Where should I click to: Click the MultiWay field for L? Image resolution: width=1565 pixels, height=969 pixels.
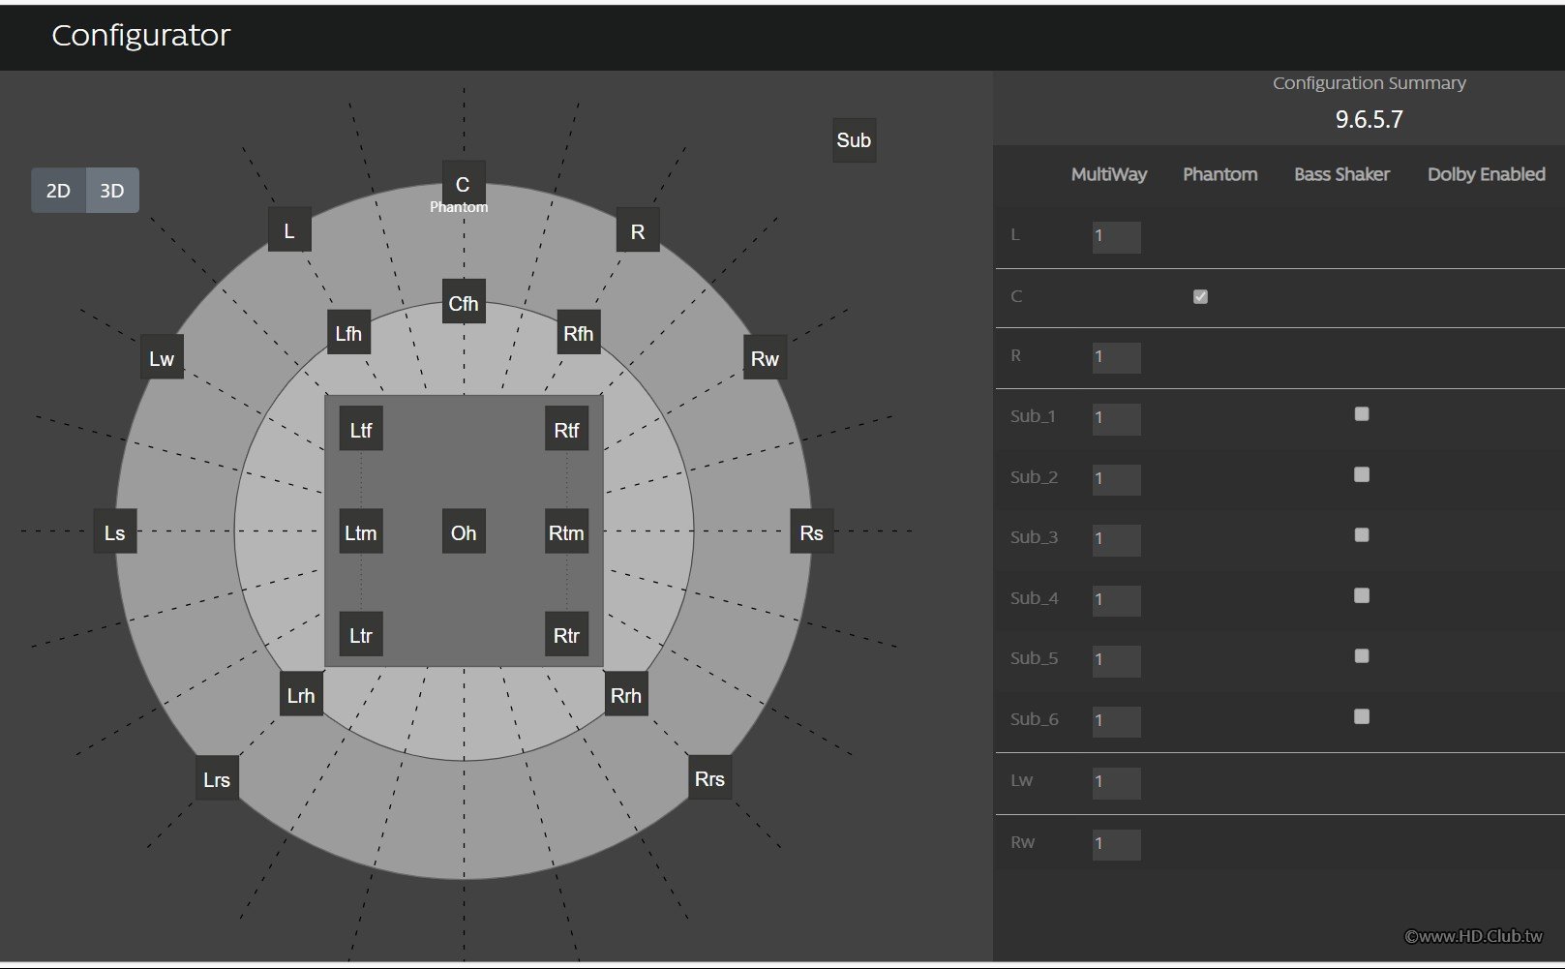[1117, 237]
